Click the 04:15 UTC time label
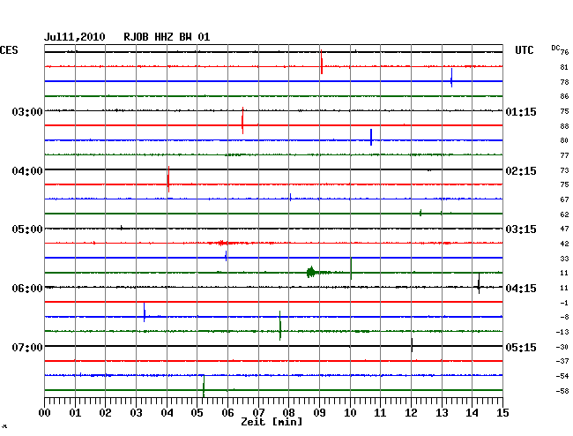This screenshot has width=573, height=436. (x=521, y=289)
